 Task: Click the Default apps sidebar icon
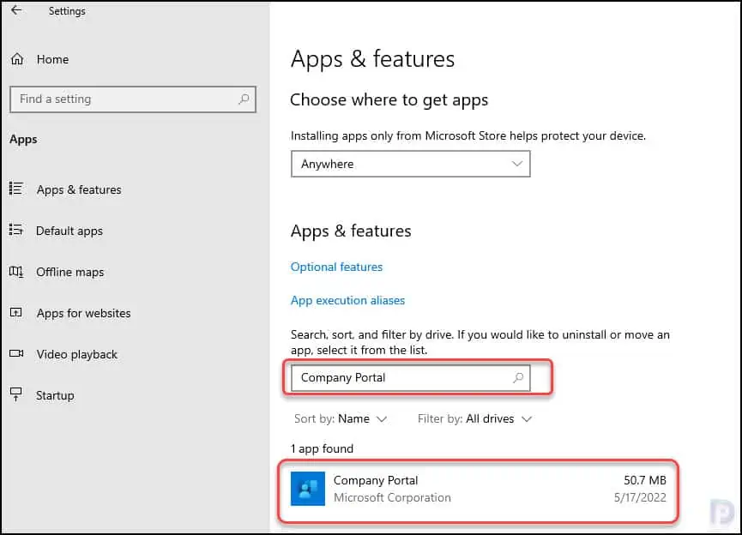(x=16, y=231)
